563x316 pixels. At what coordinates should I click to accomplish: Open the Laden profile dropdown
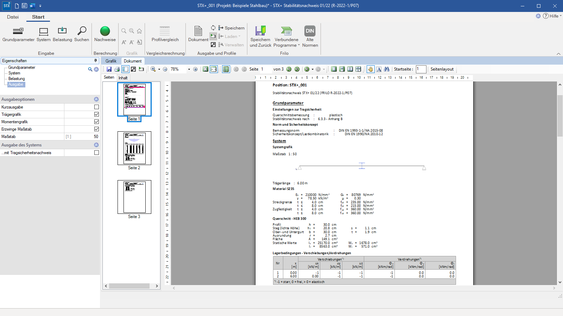tap(229, 37)
